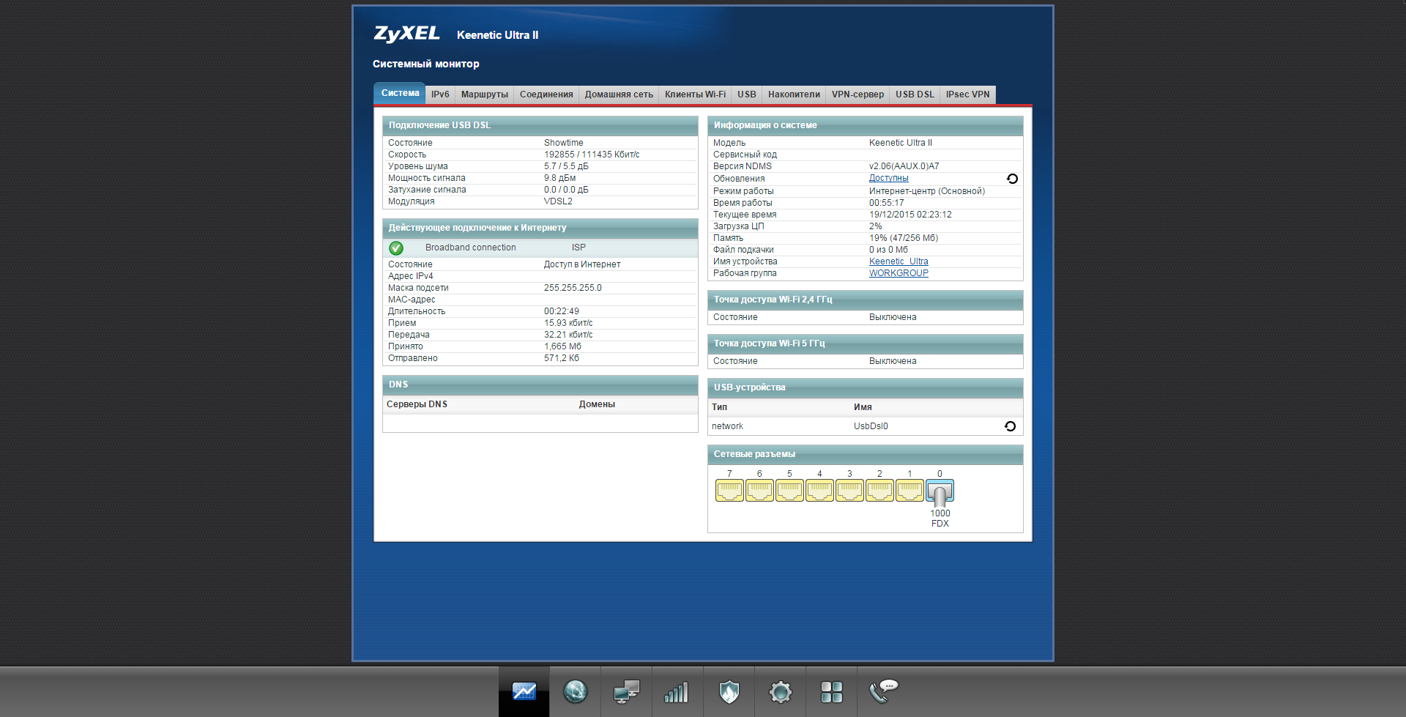Click the Серверы DNS column header

coord(417,404)
